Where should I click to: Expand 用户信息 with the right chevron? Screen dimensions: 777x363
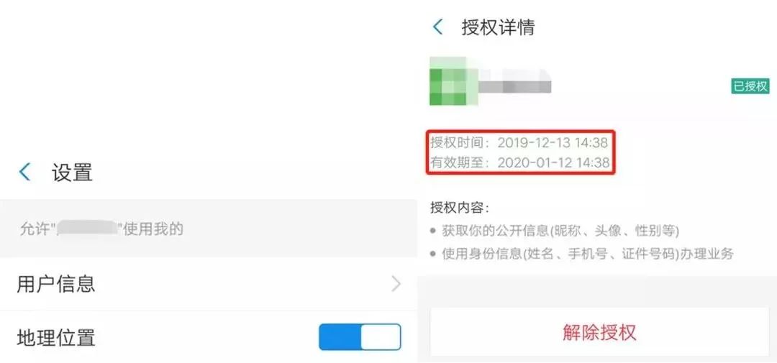(396, 284)
